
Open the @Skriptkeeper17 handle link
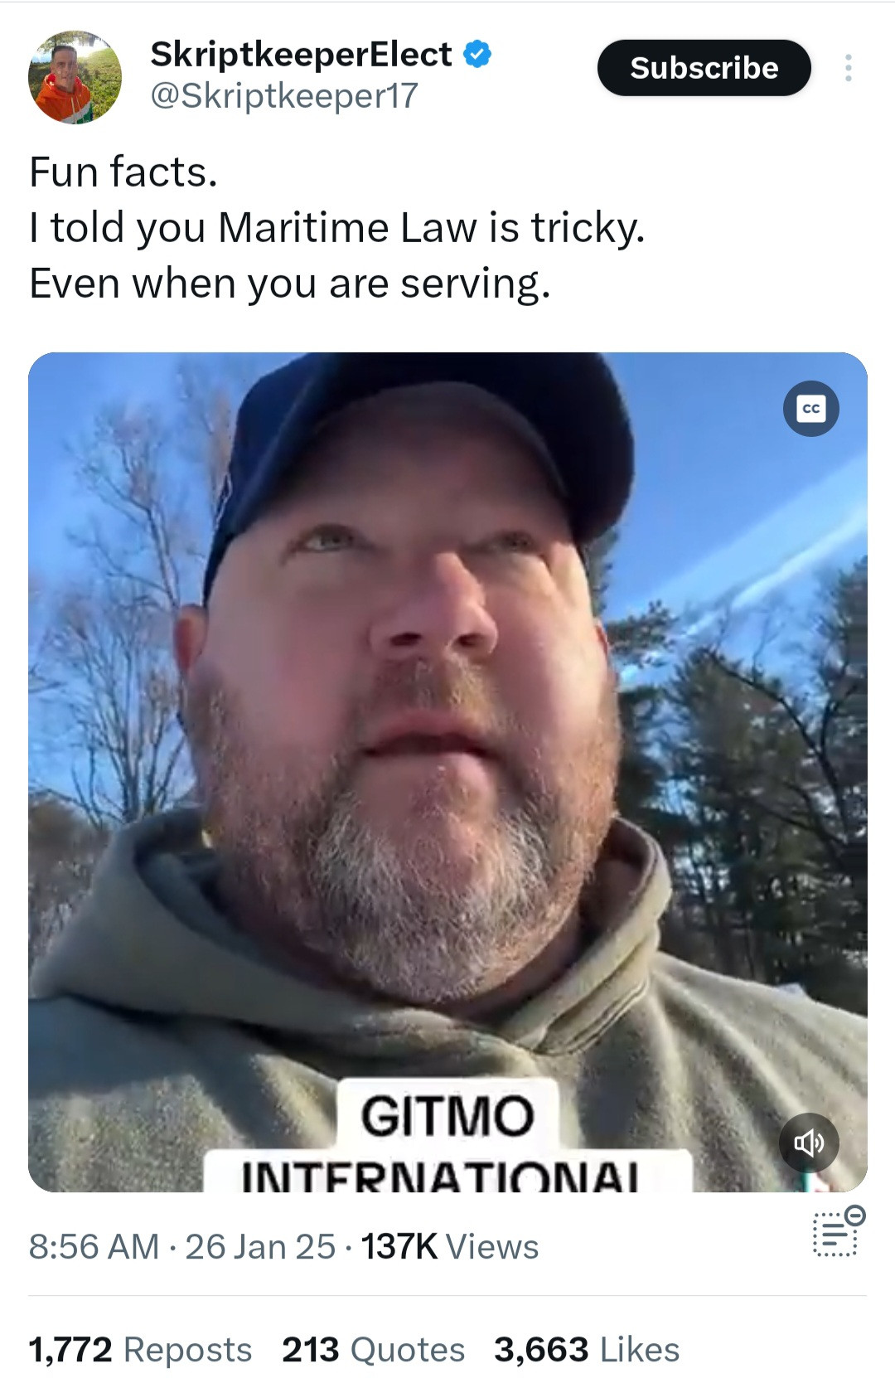coord(283,96)
